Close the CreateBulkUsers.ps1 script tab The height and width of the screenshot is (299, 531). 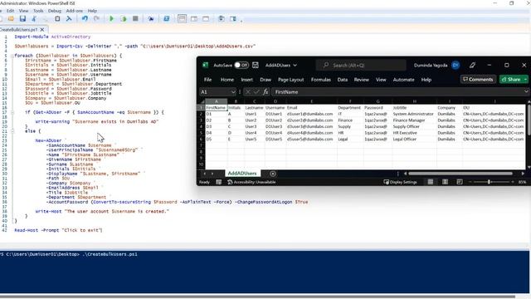coord(42,30)
